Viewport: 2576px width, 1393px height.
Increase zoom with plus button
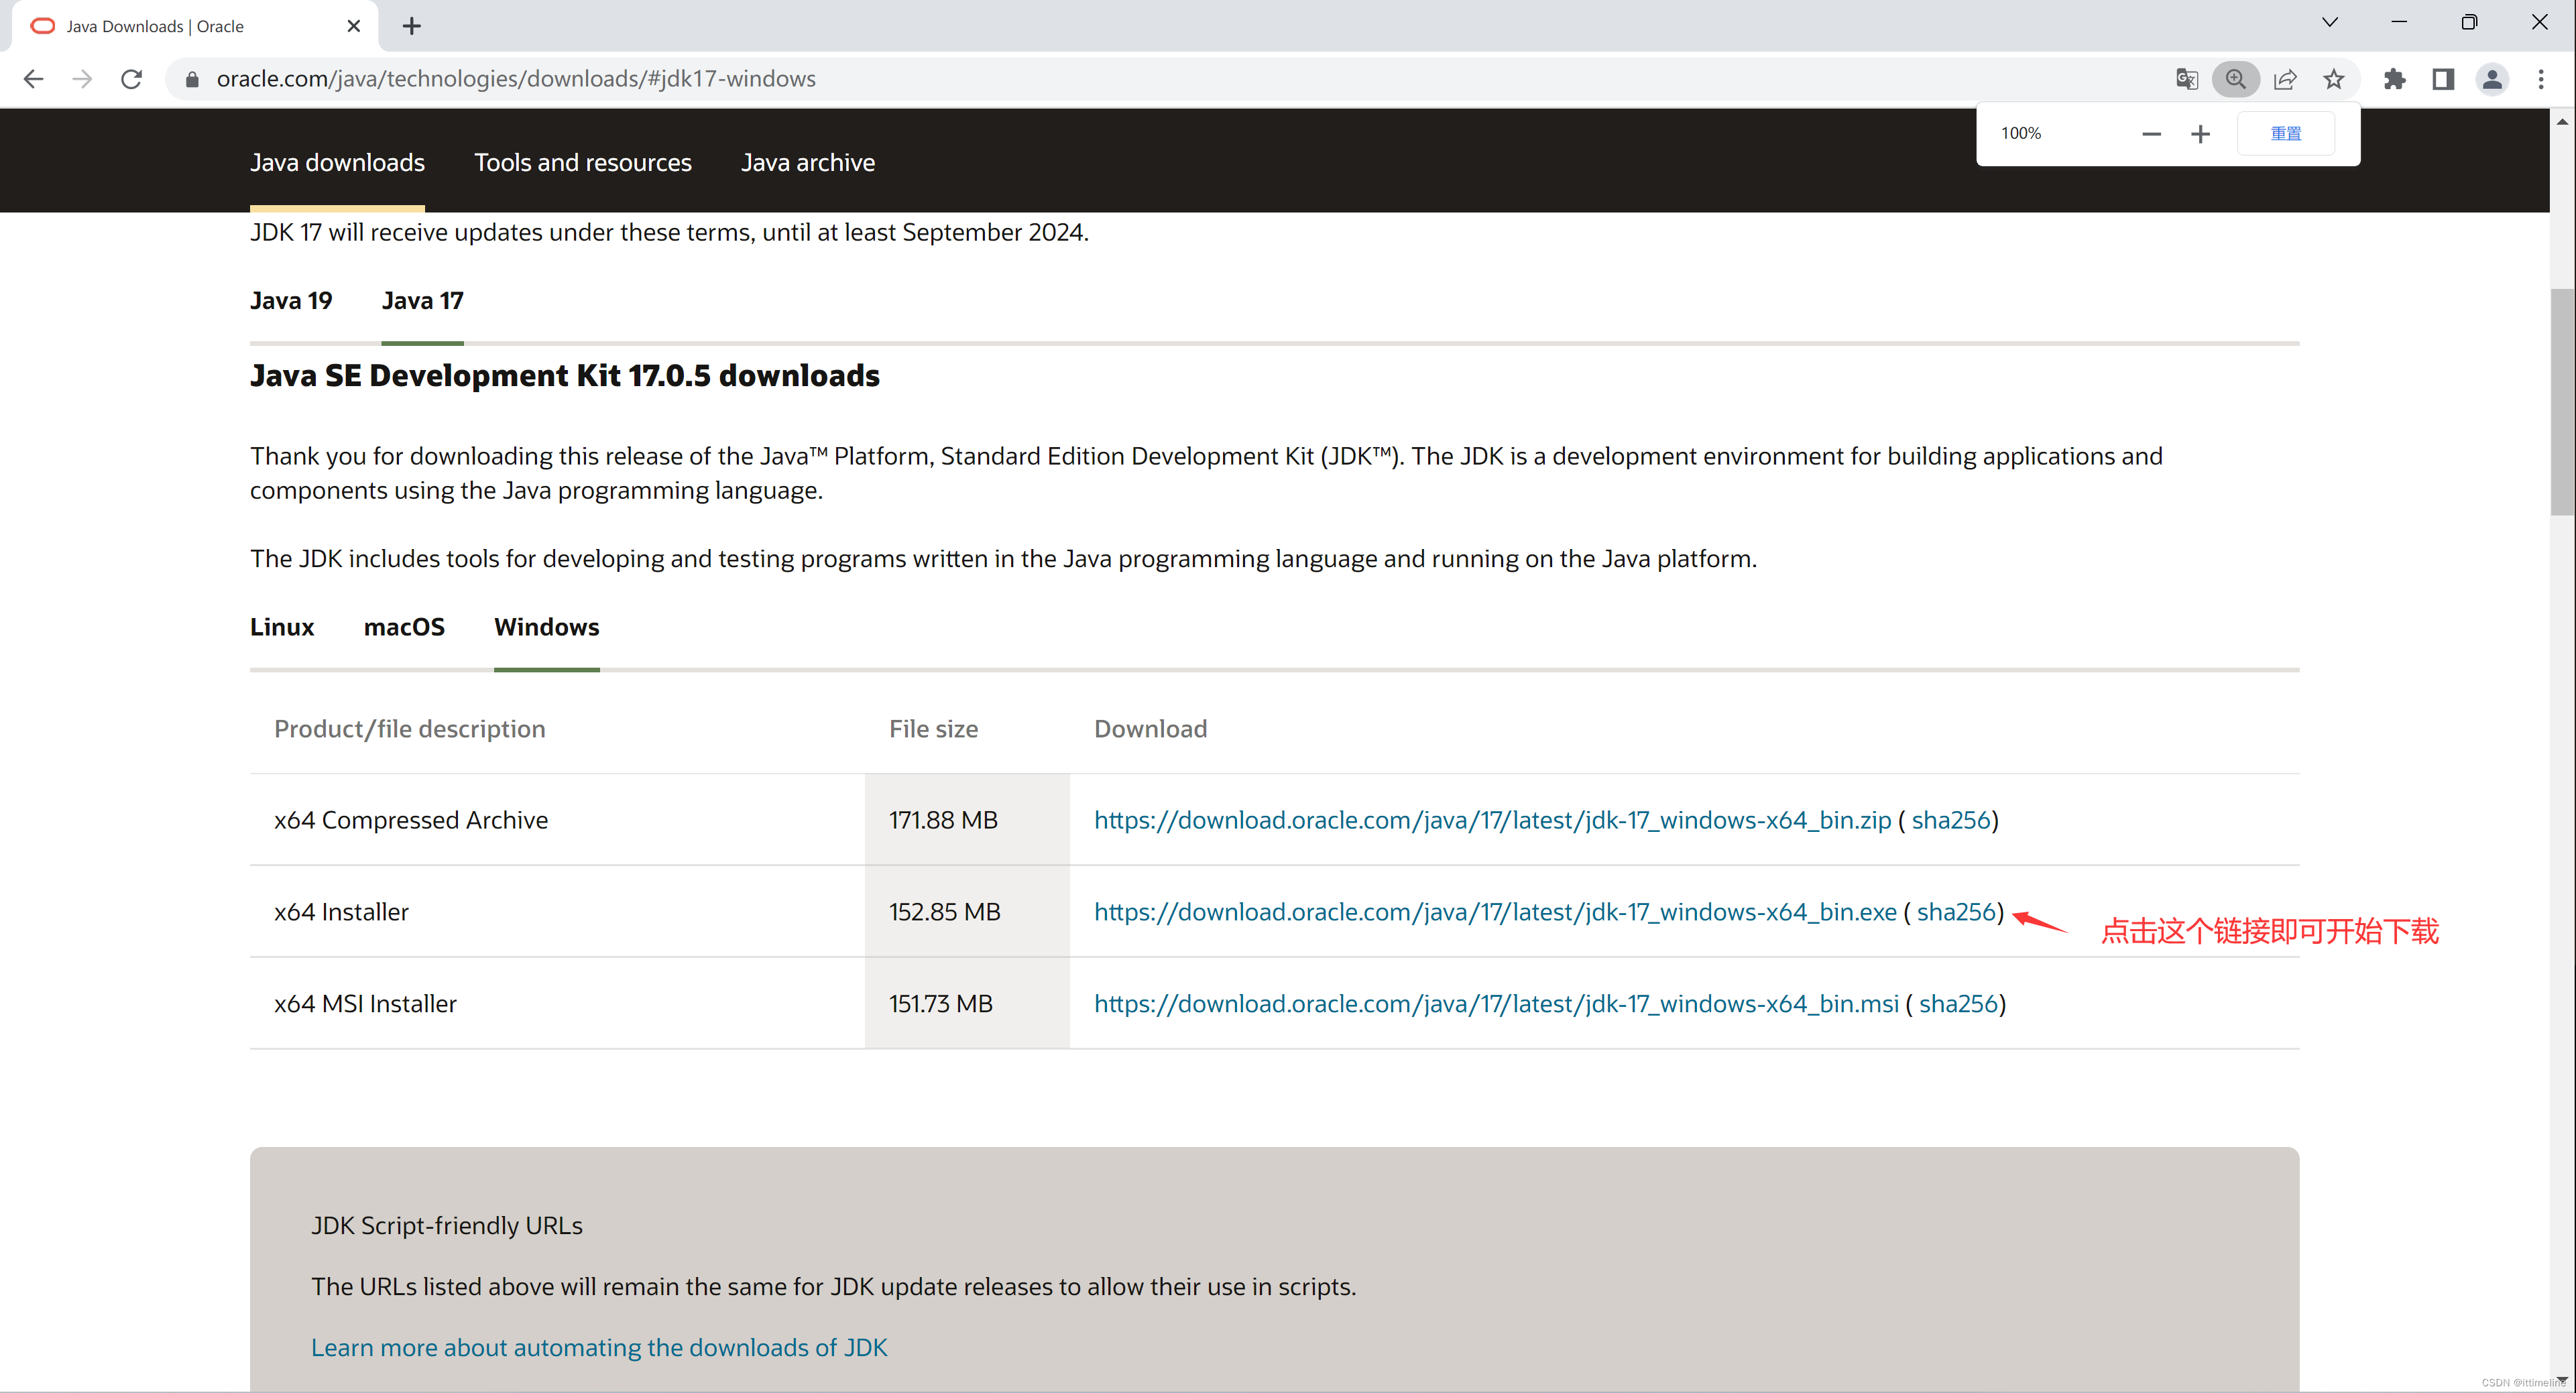2200,134
